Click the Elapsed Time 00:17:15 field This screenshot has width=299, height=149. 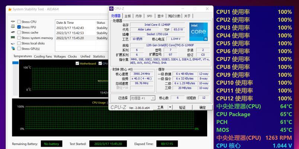coord(167,144)
